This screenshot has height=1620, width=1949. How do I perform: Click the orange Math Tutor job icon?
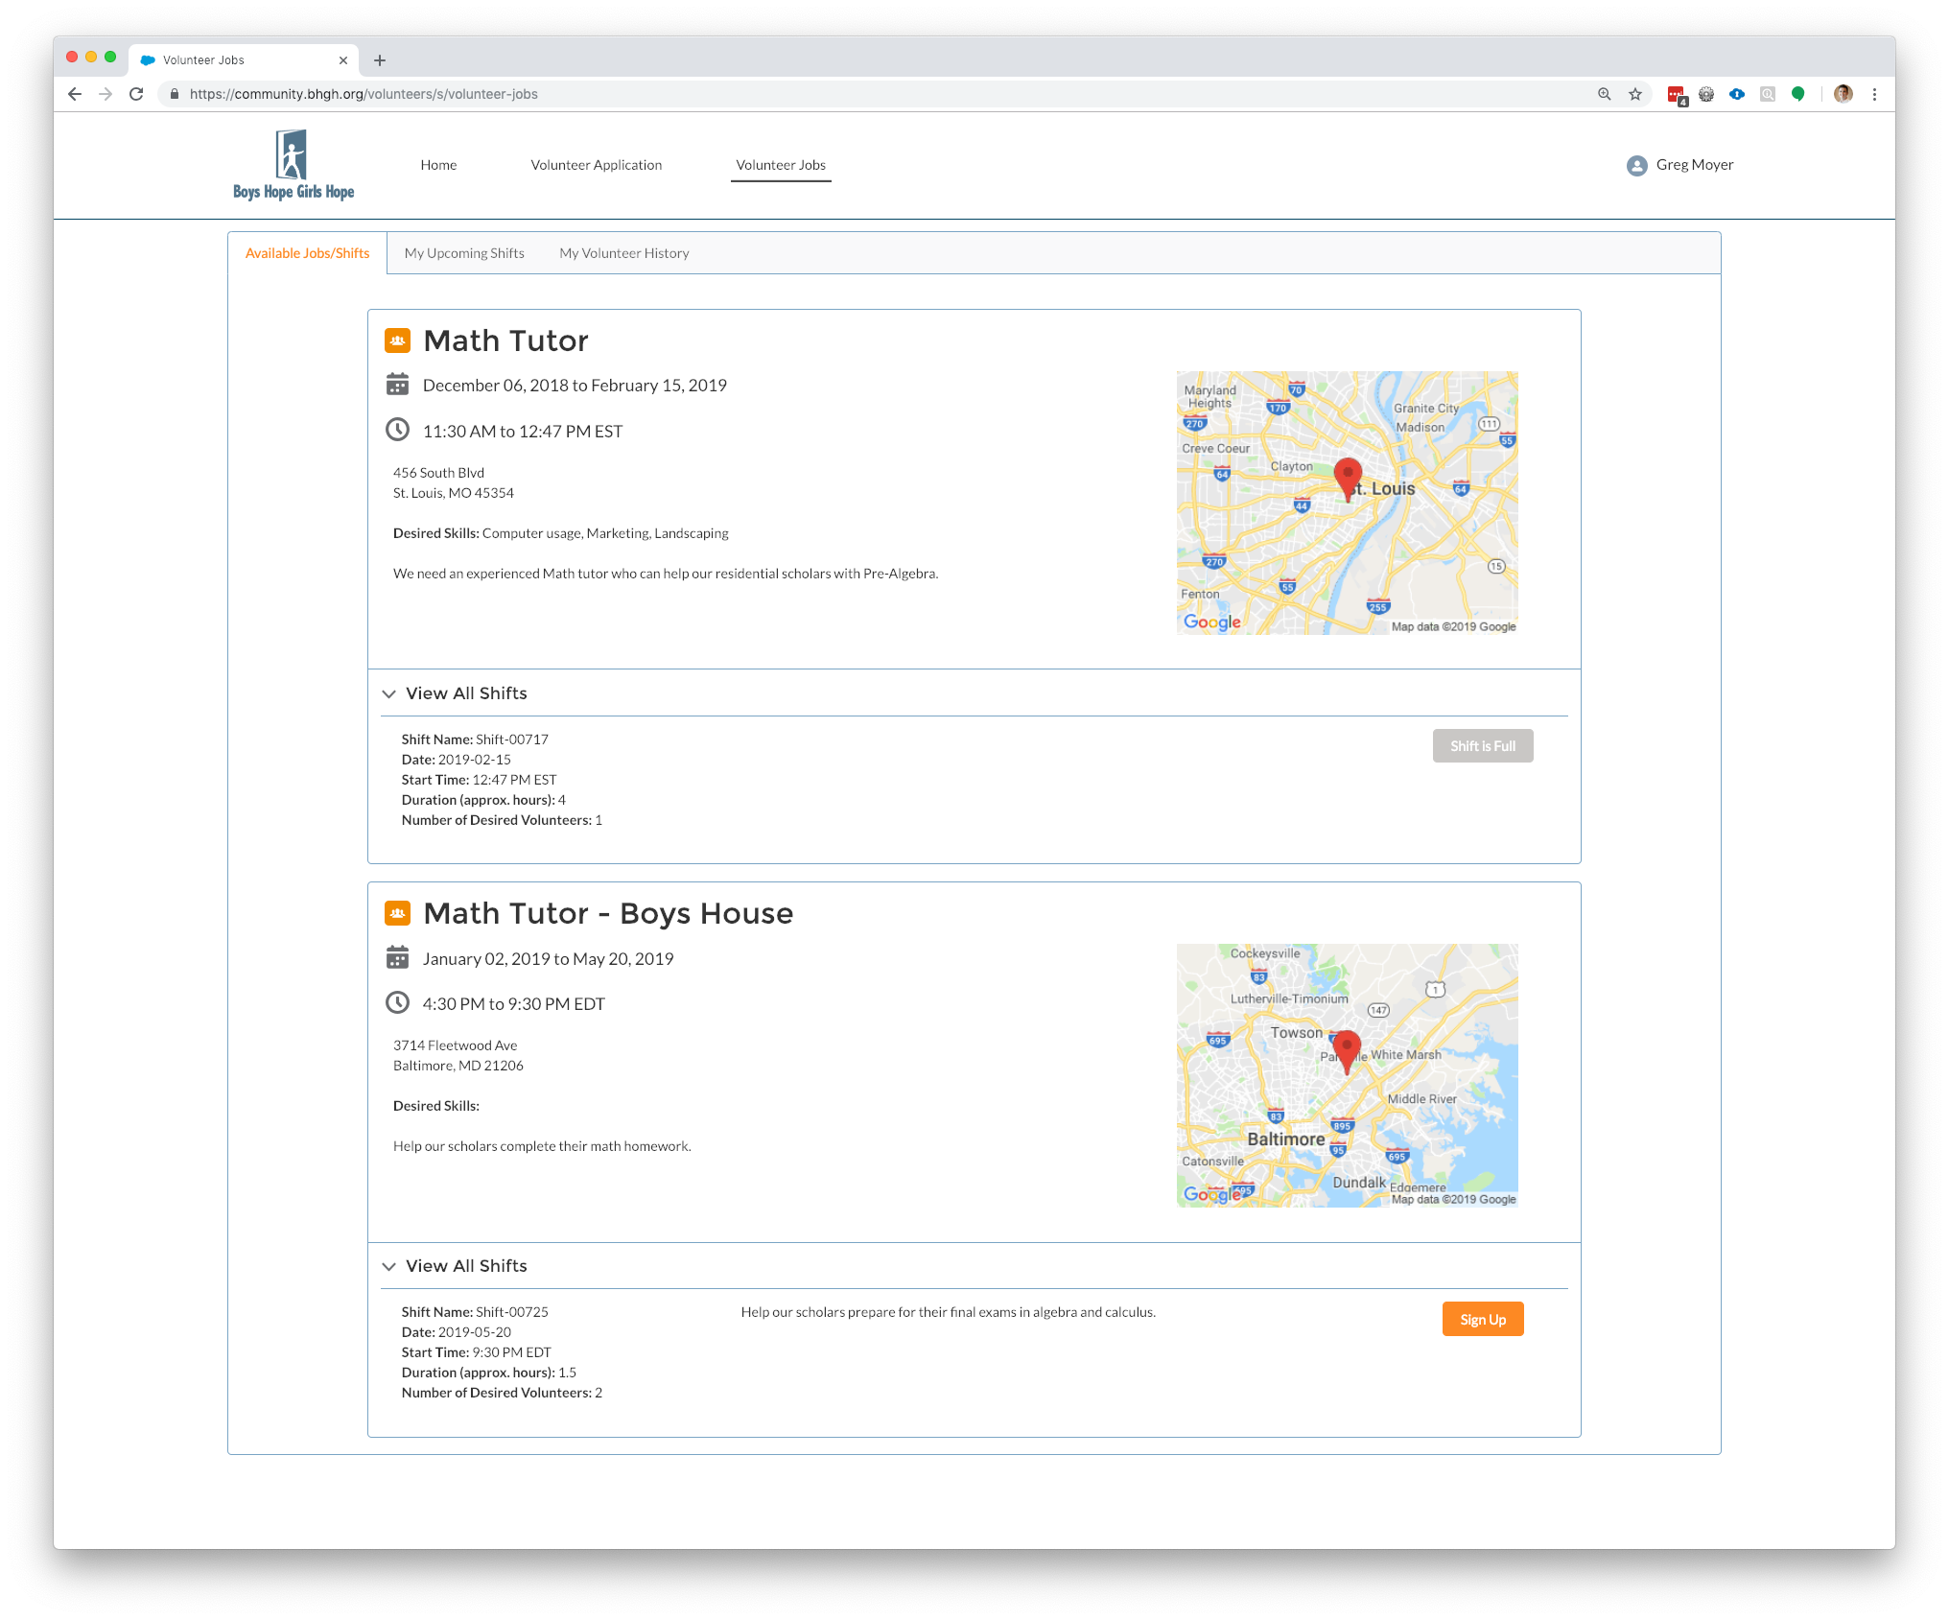tap(397, 340)
